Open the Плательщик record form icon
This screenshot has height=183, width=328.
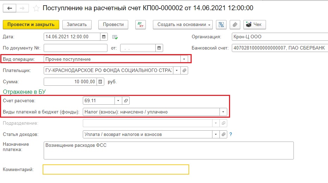point(185,70)
